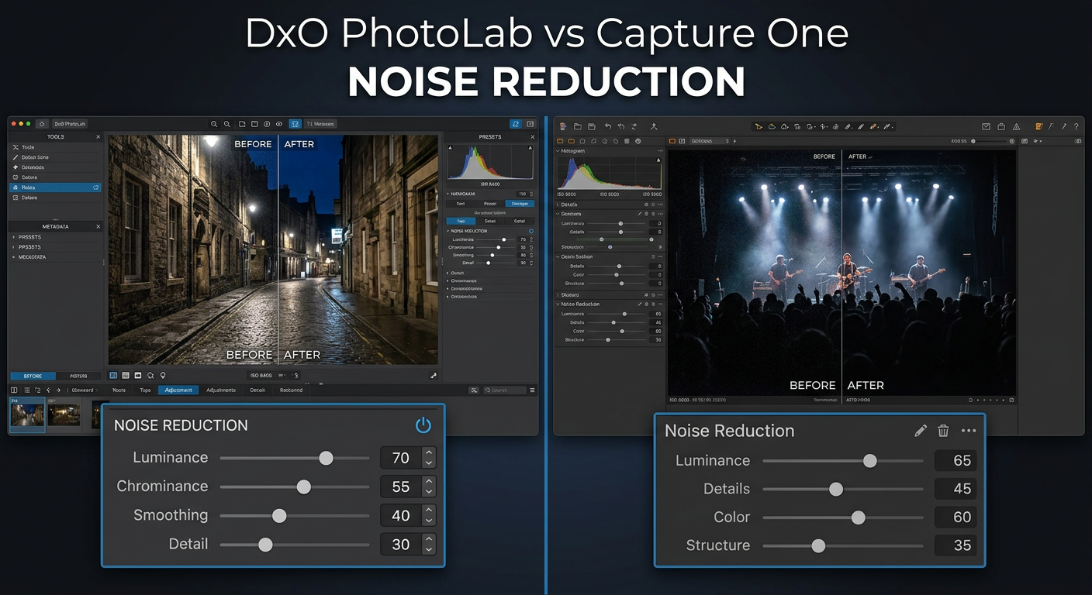The width and height of the screenshot is (1092, 595).
Task: Click the zoom out magnifier in DxO toolbar
Action: [227, 124]
